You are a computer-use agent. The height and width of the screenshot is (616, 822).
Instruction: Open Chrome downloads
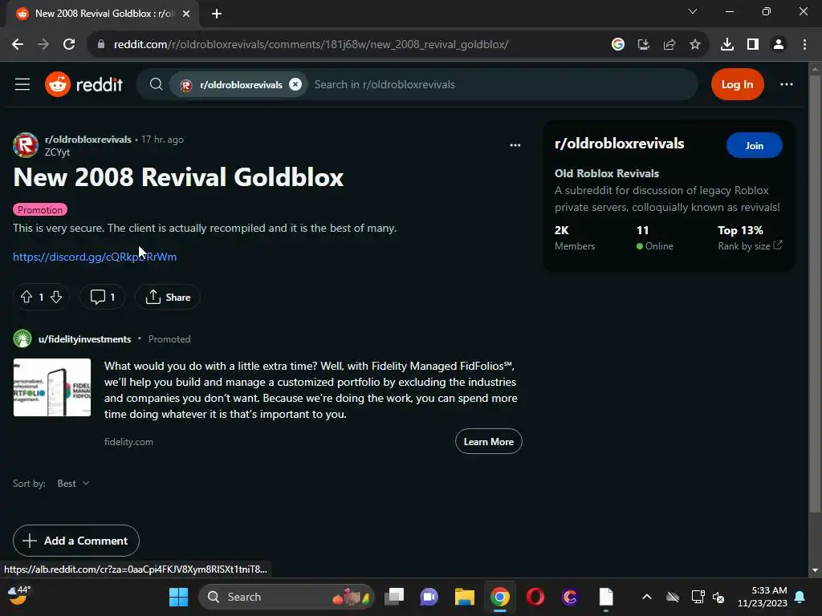coord(726,44)
